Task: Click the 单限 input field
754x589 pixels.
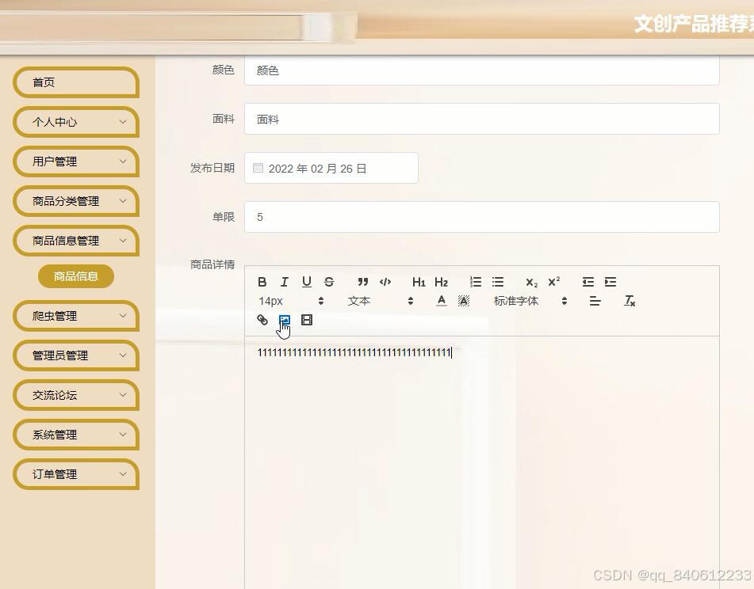Action: pos(482,217)
